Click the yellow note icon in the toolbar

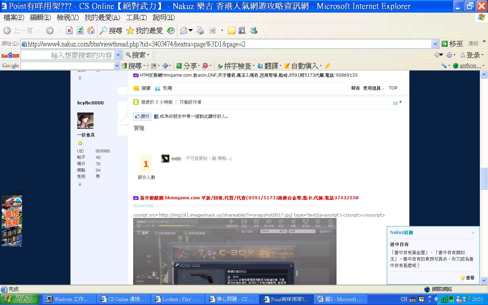pyautogui.click(x=231, y=31)
